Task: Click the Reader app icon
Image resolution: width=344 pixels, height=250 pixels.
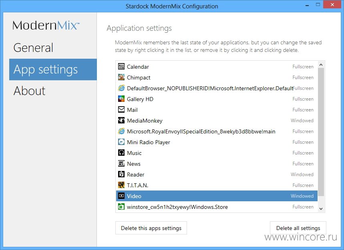Action: [121, 175]
